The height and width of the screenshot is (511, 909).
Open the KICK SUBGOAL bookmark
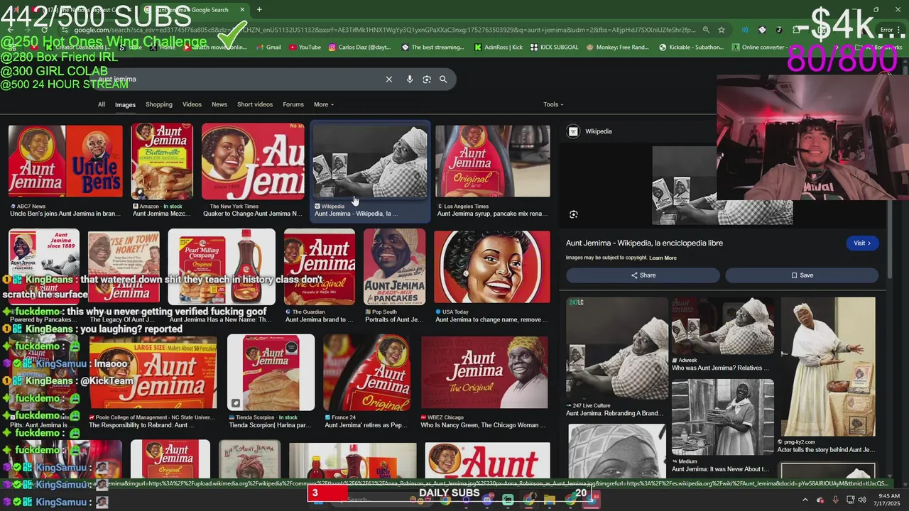point(554,48)
